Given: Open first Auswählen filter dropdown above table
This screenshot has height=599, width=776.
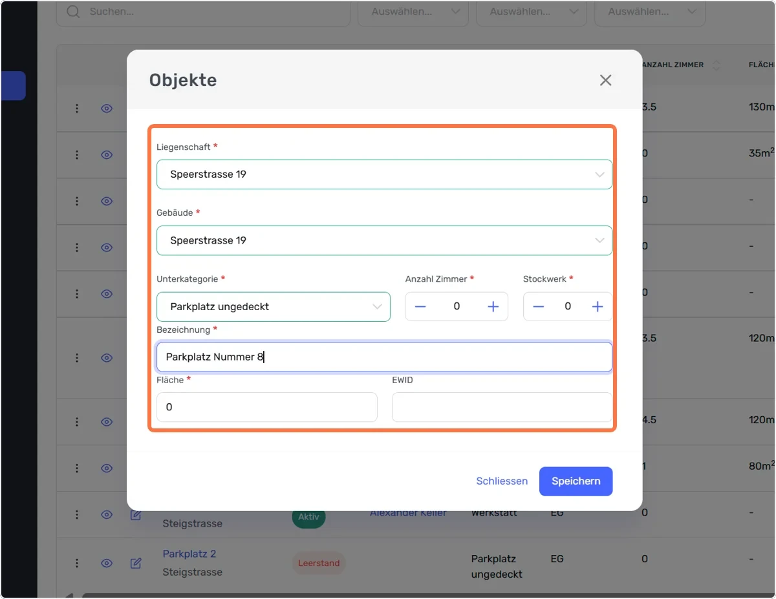Looking at the screenshot, I should tap(413, 12).
